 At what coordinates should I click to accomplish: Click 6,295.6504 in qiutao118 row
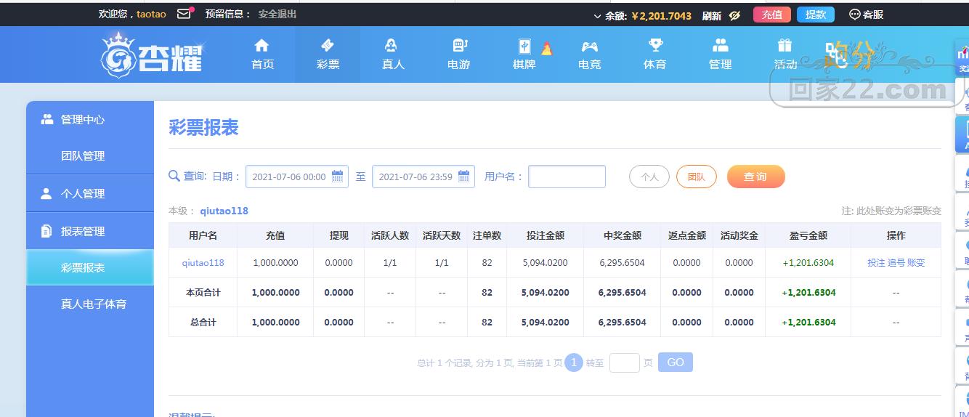coord(623,263)
